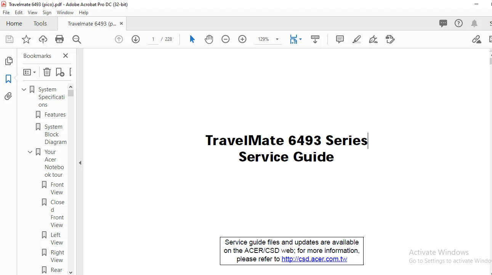This screenshot has width=492, height=275.
Task: Open the Edit menu
Action: [19, 13]
